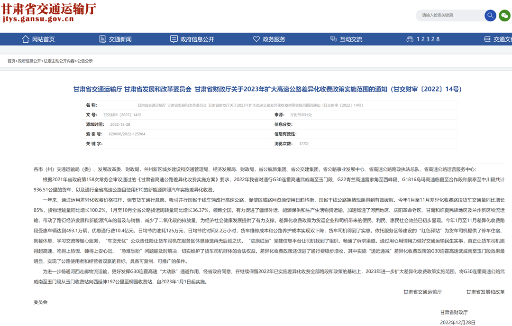Viewport: 512px width, 326px height.
Task: Click the article headline about 差异化收费政策
Action: point(267,89)
